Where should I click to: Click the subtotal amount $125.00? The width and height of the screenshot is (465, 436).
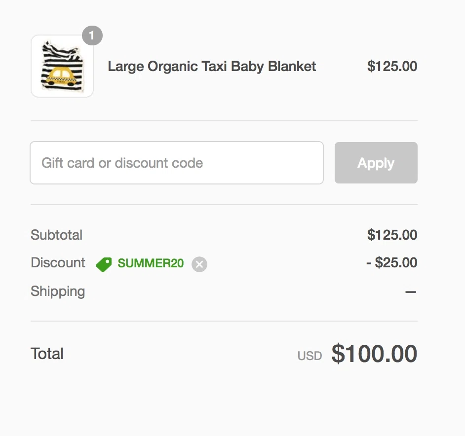392,235
